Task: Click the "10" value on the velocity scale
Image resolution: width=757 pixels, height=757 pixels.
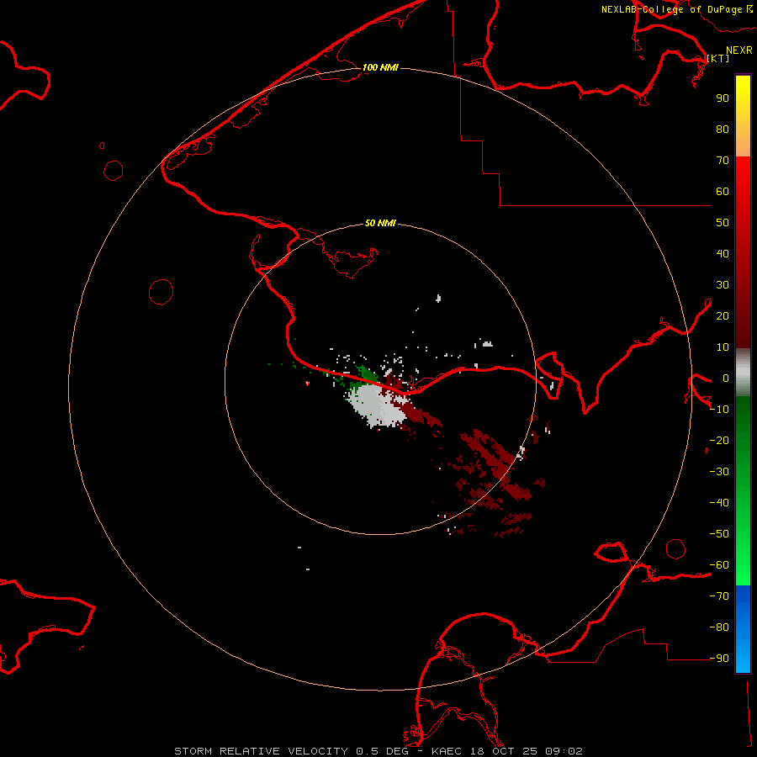Action: pos(723,347)
